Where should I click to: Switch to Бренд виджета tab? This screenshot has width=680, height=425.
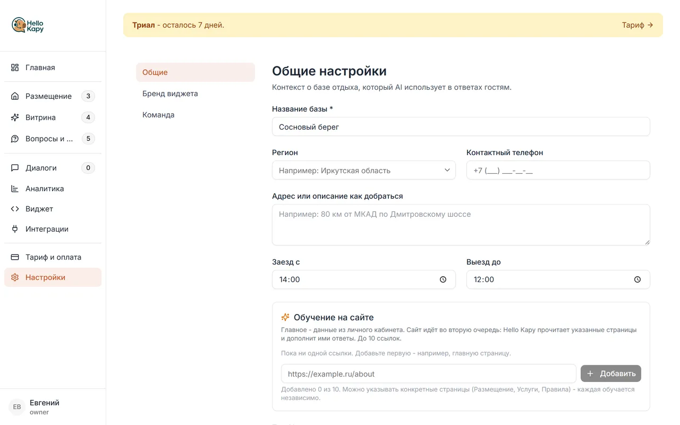pyautogui.click(x=195, y=93)
